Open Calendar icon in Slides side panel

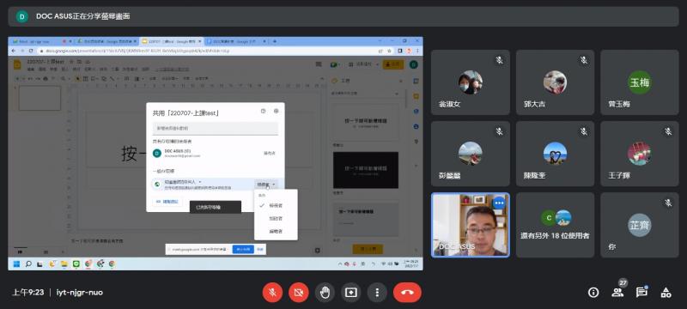(416, 82)
